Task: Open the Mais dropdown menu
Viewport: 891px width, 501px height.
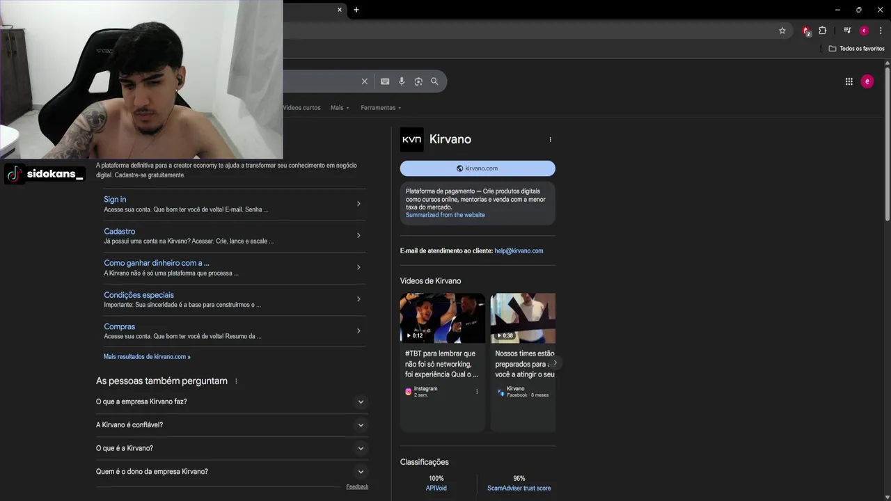Action: (340, 108)
